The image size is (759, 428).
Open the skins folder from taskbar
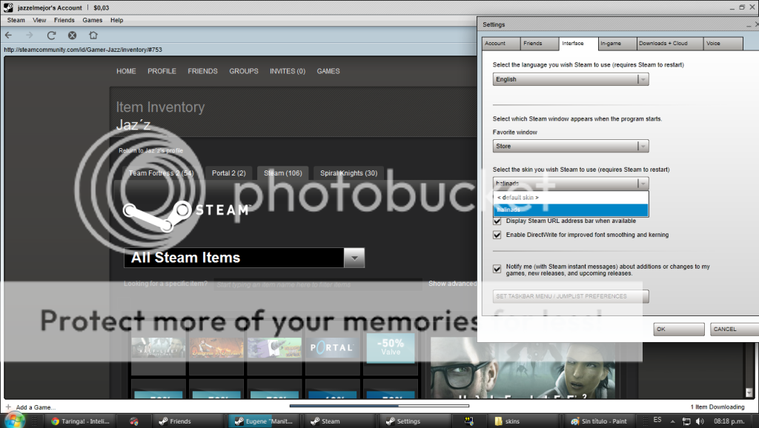[x=523, y=421]
